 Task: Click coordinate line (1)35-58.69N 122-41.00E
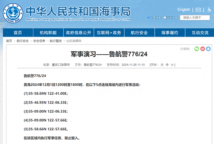pyautogui.click(x=46, y=94)
